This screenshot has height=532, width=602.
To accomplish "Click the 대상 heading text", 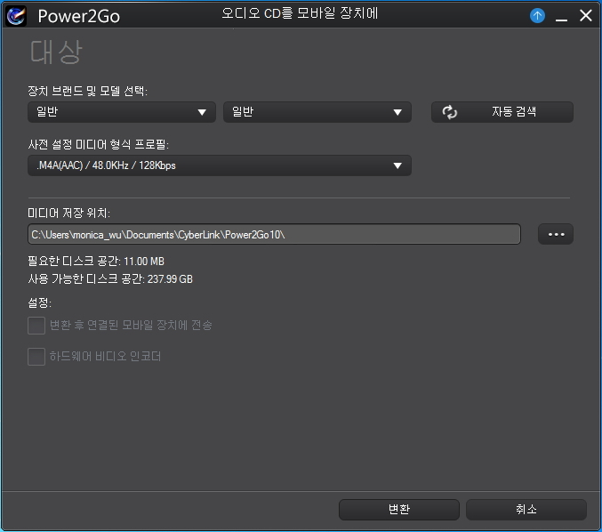I will point(56,52).
